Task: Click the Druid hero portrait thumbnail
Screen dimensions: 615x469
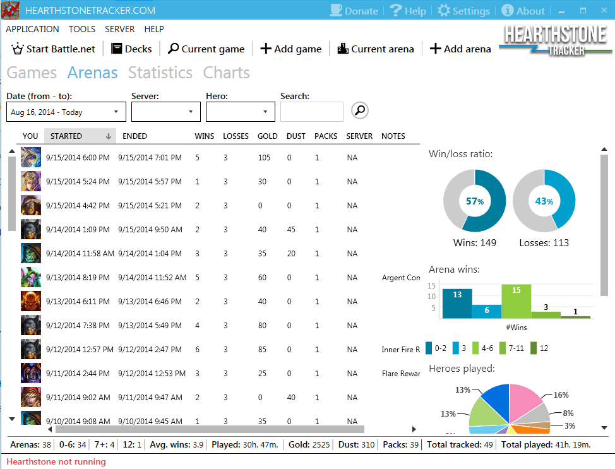Action: pos(32,277)
